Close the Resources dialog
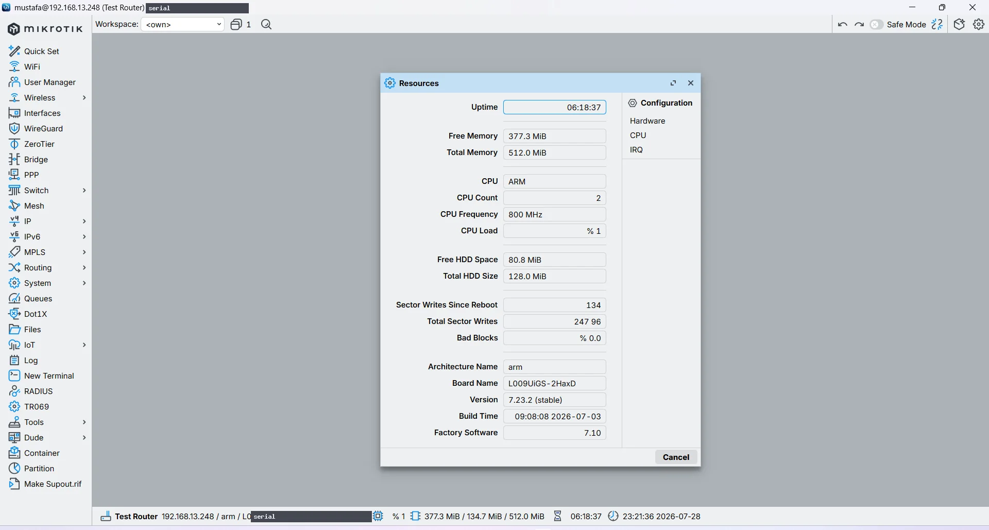989x530 pixels. point(691,83)
